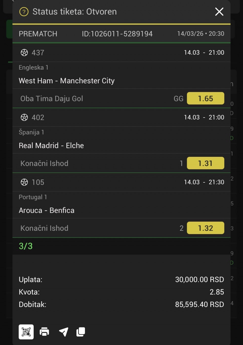This screenshot has width=243, height=345.
Task: Copy the ticket using duplicate icon
Action: pyautogui.click(x=81, y=332)
